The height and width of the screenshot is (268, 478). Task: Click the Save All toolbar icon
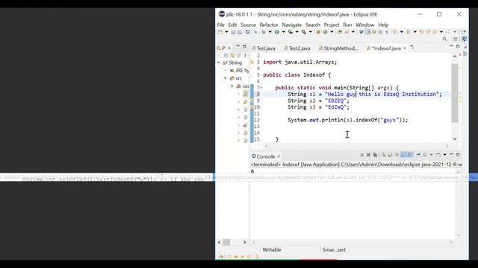pos(240,32)
